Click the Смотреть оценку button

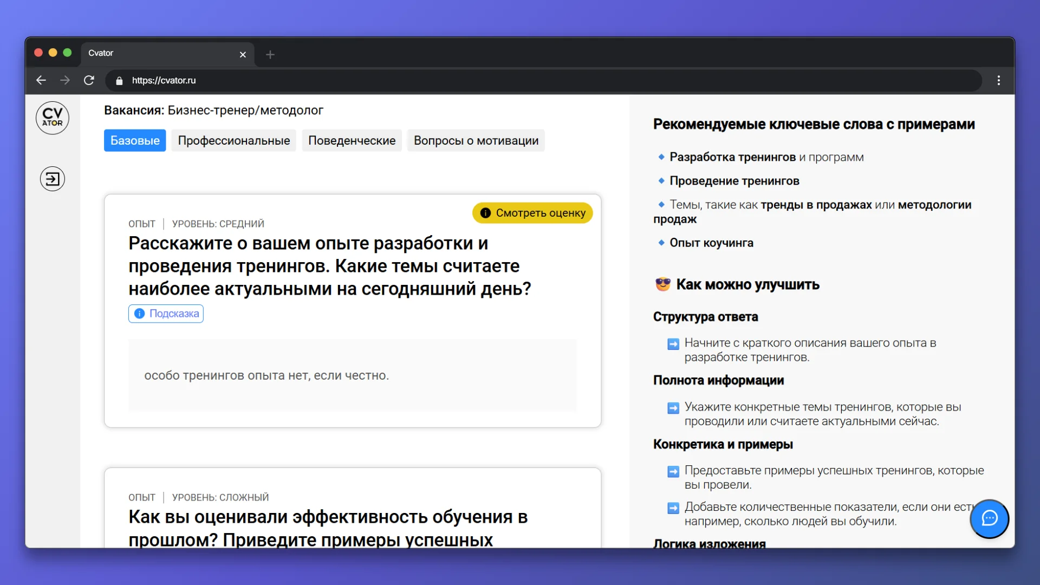[532, 213]
